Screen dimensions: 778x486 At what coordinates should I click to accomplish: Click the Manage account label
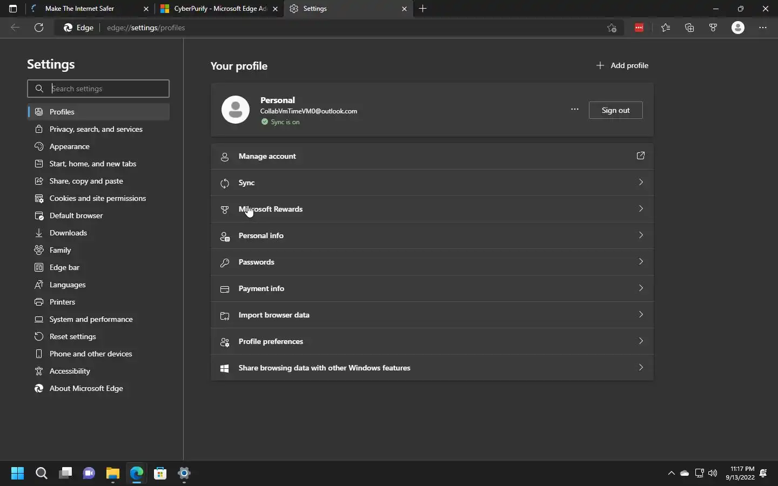[267, 156]
